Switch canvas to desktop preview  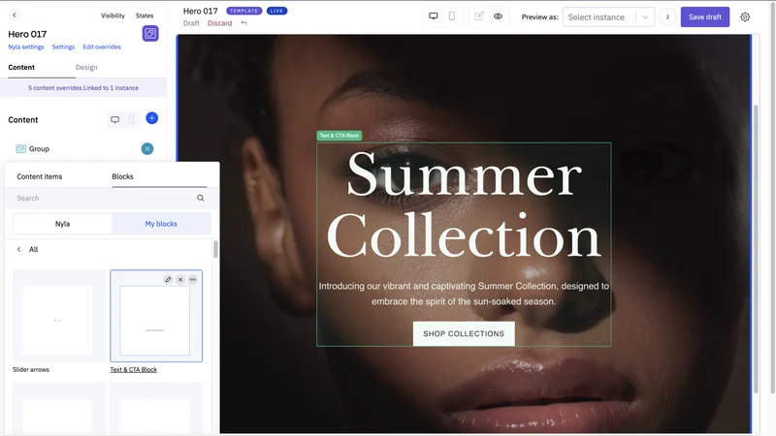click(433, 16)
